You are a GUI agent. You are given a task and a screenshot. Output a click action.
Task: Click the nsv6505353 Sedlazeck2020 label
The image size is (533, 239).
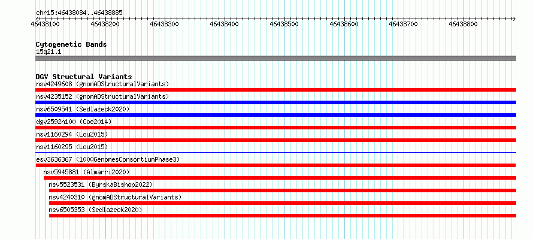(x=95, y=210)
